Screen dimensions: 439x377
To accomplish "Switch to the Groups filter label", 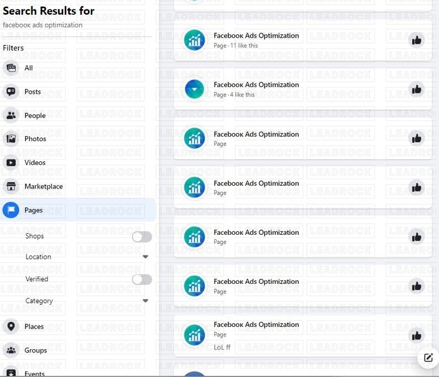I will tap(35, 350).
